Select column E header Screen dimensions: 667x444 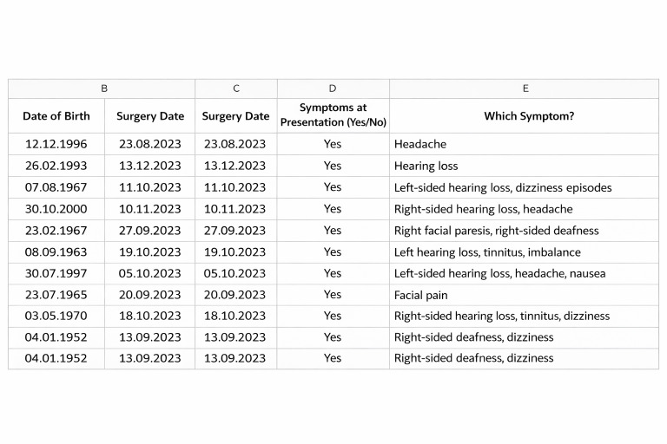click(x=524, y=88)
